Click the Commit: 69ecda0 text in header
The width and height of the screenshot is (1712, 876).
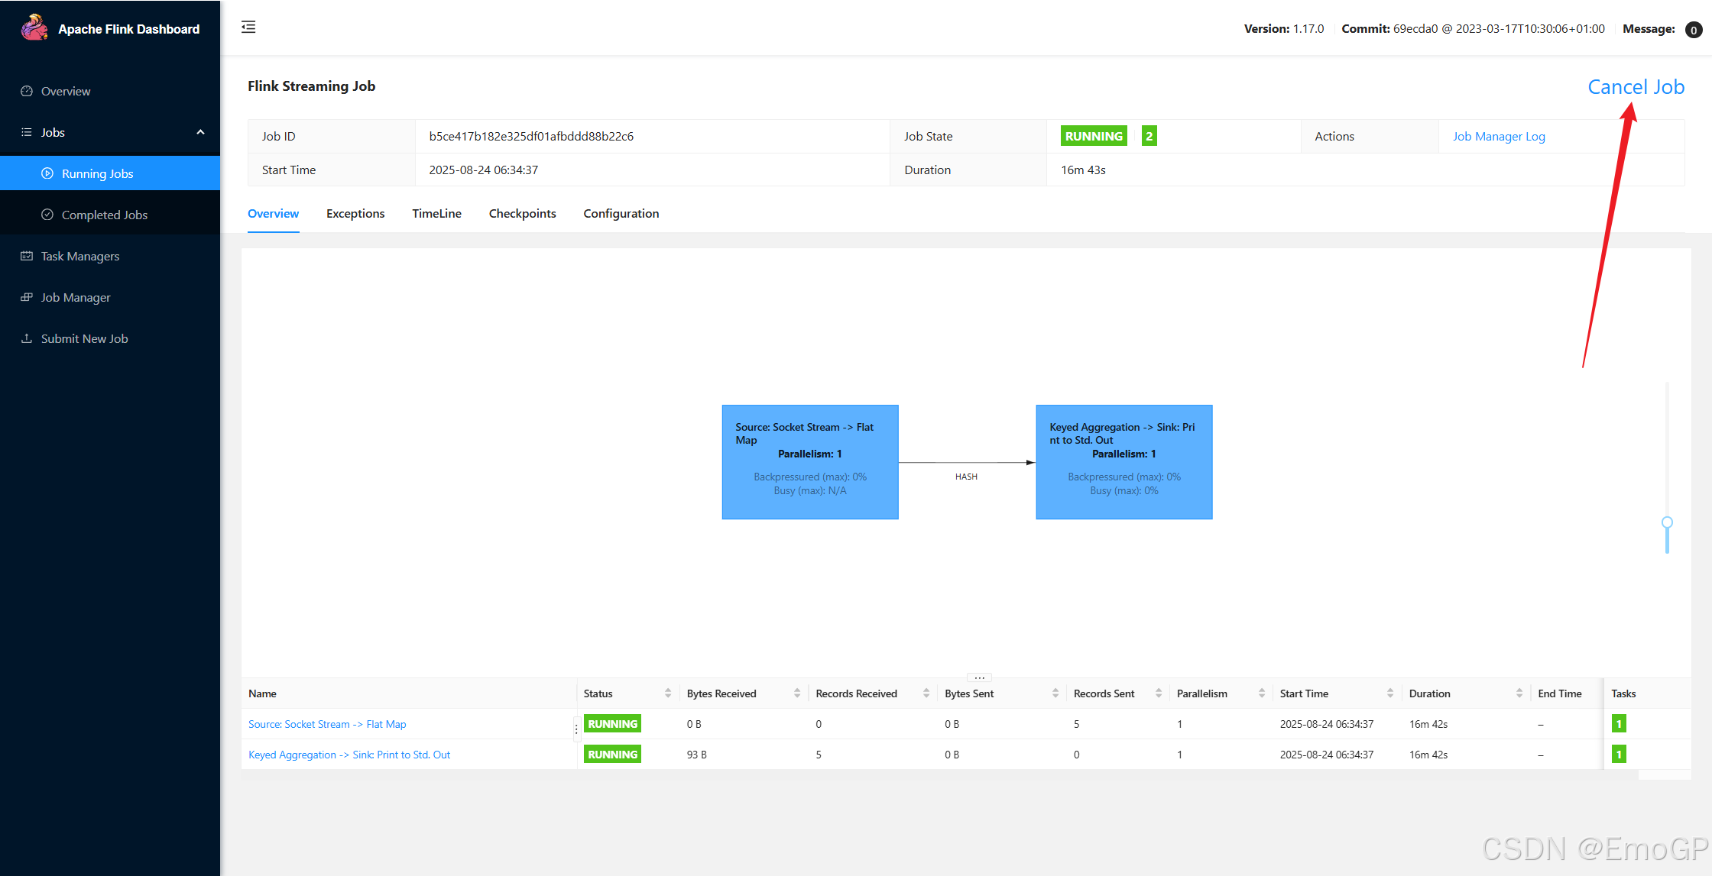[1473, 29]
